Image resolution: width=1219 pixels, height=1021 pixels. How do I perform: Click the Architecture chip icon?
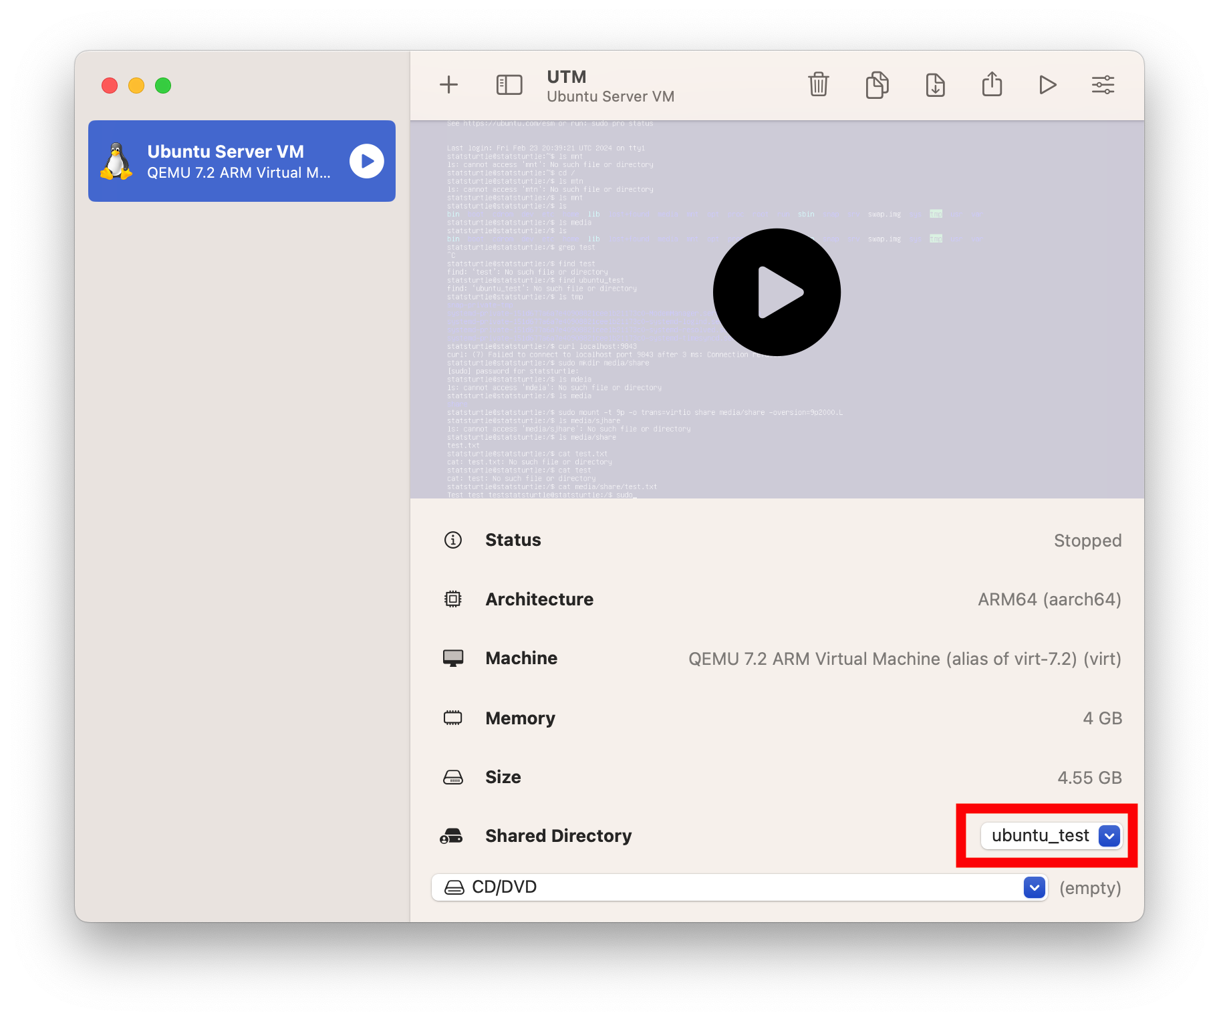(453, 599)
